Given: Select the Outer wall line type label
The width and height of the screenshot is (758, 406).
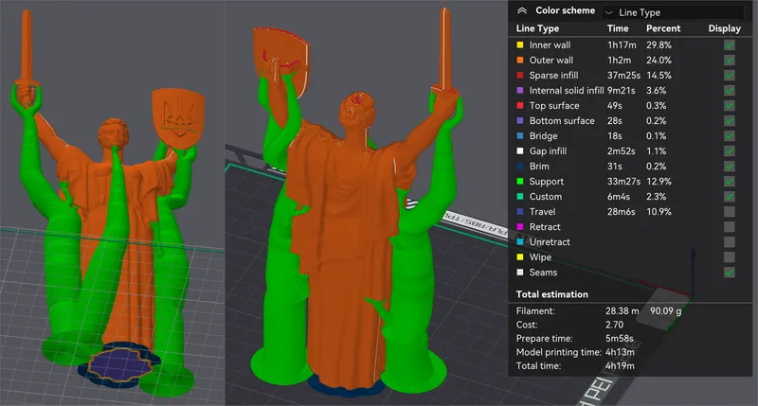Looking at the screenshot, I should point(551,60).
